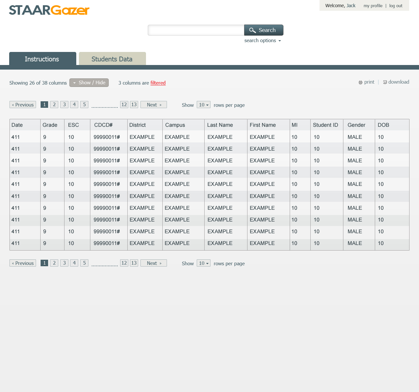Click the STAARGazer logo

pyautogui.click(x=49, y=10)
